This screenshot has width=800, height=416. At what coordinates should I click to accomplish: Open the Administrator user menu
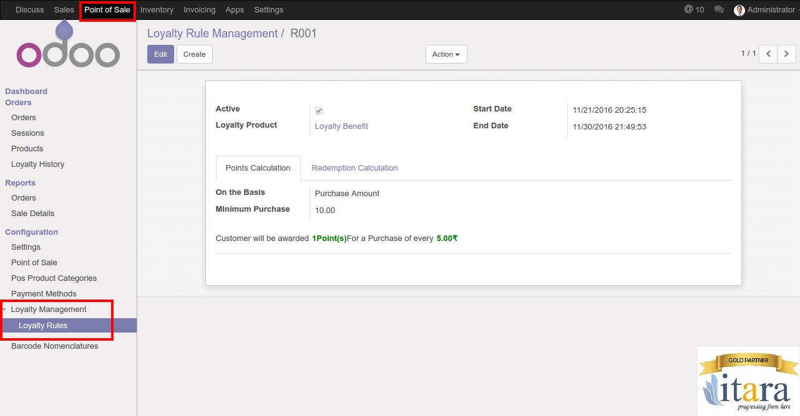pos(766,10)
